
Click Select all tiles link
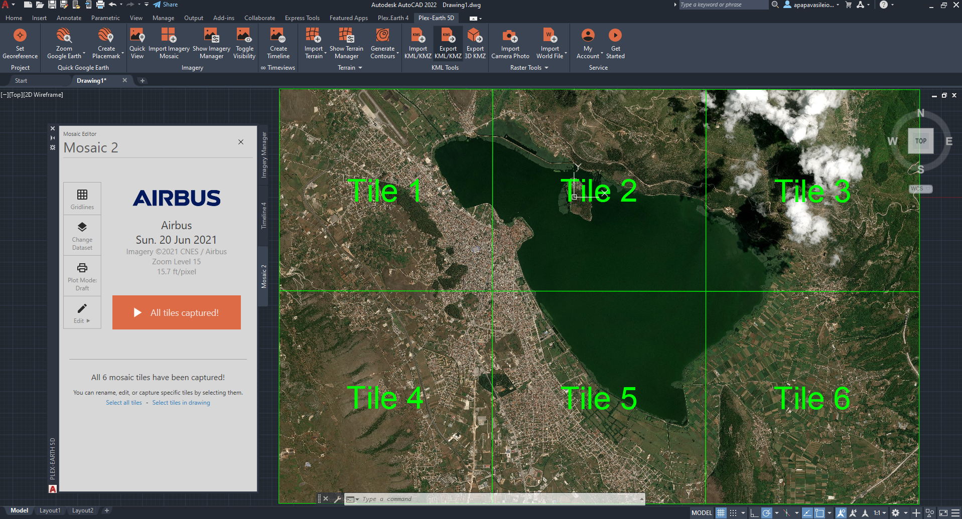123,403
